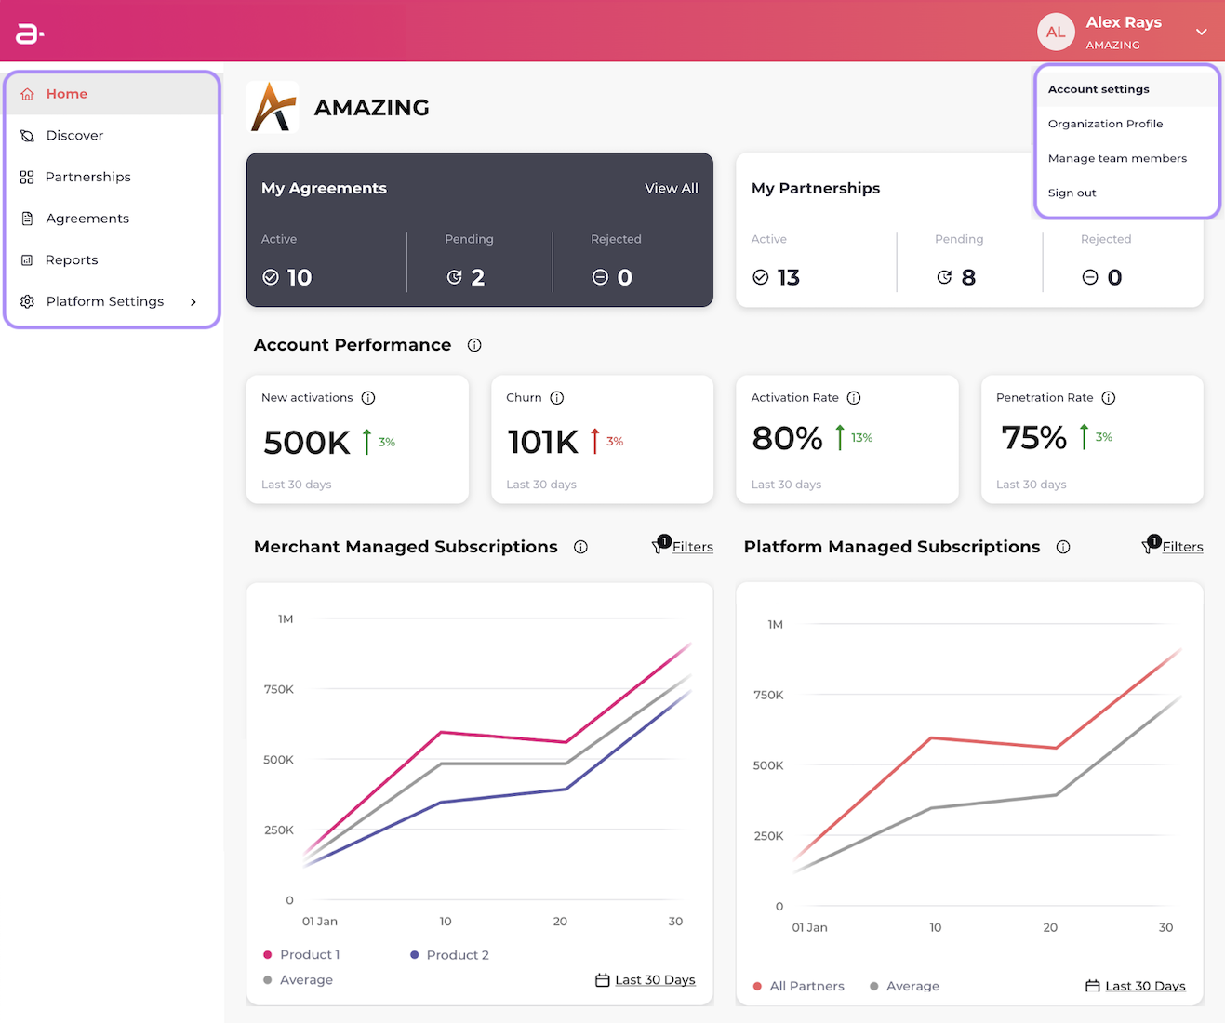
Task: Click the Discover compass icon
Action: [x=27, y=136]
